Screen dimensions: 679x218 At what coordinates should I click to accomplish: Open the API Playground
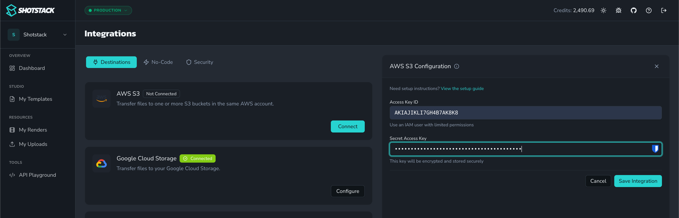(37, 175)
